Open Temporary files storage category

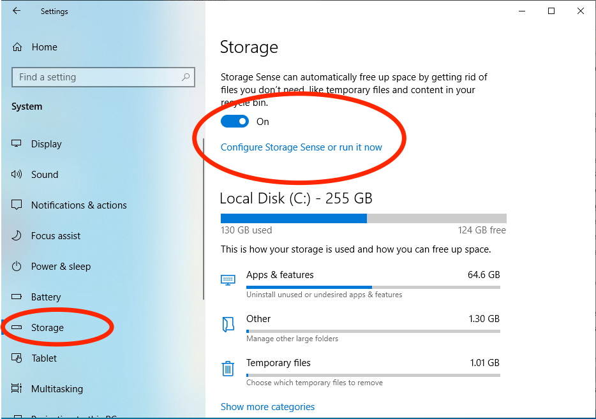pos(361,372)
